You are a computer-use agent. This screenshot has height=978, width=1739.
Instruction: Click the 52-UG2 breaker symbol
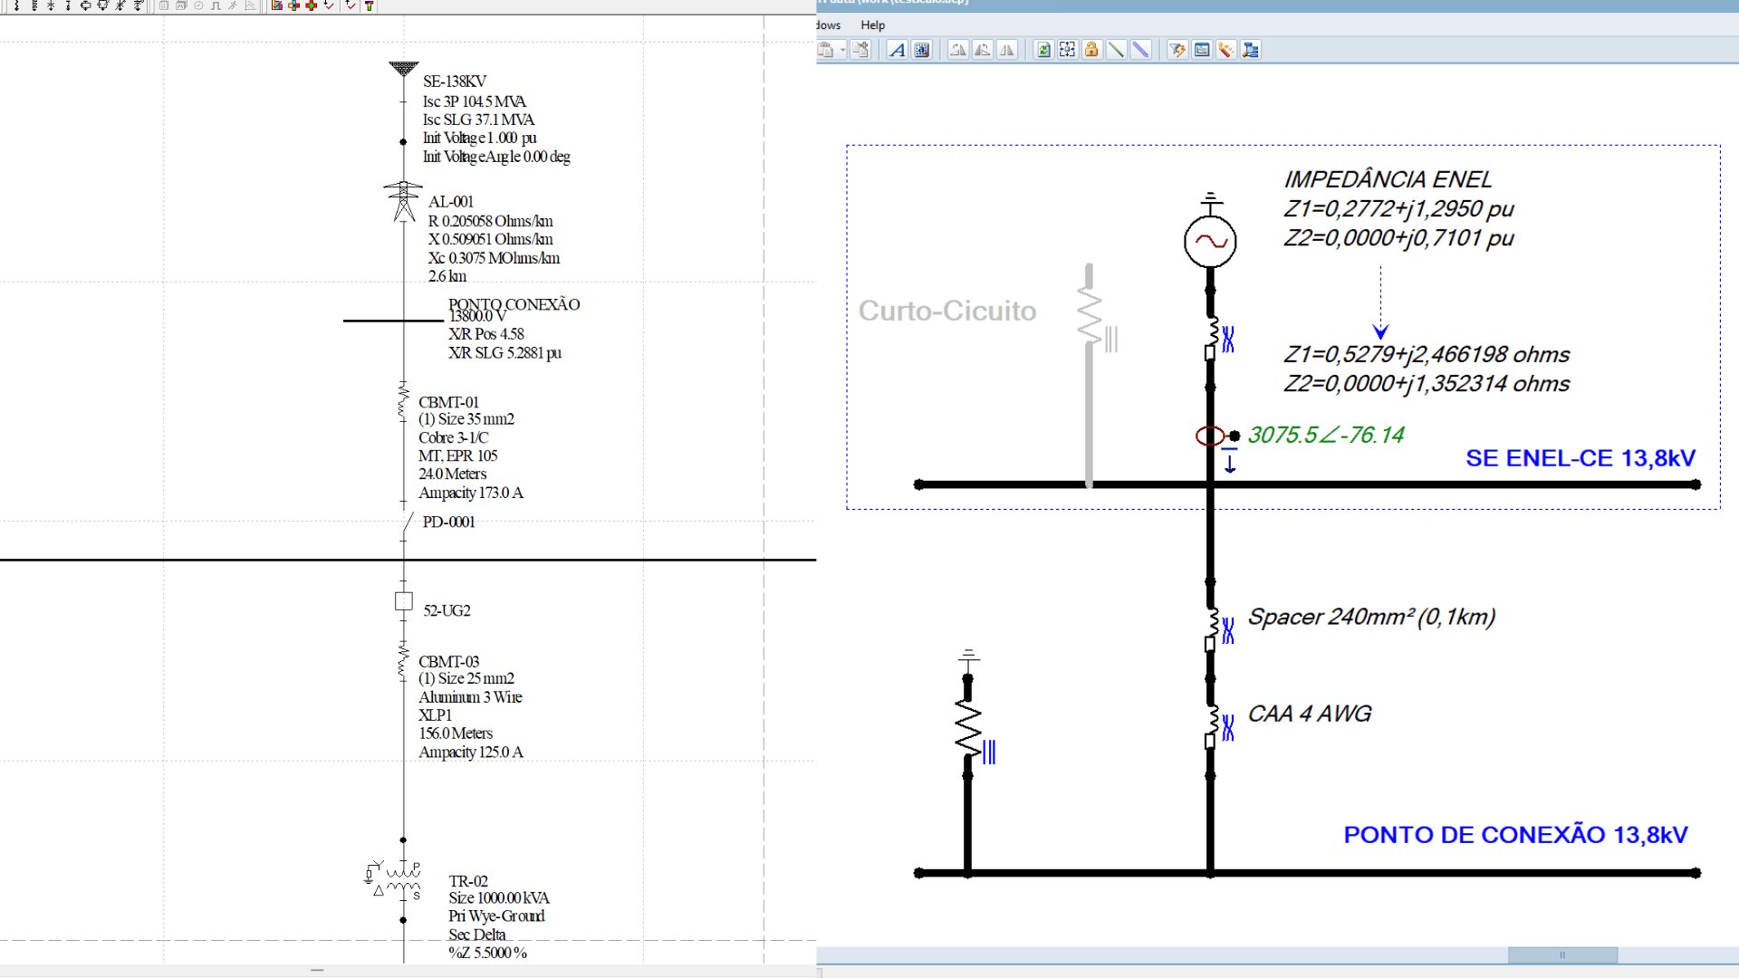[x=404, y=601]
